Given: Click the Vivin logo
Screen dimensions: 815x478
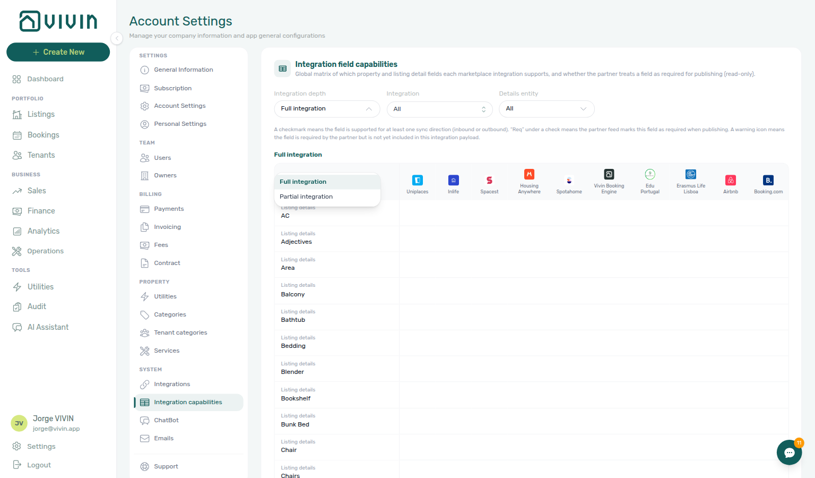Looking at the screenshot, I should 58,21.
